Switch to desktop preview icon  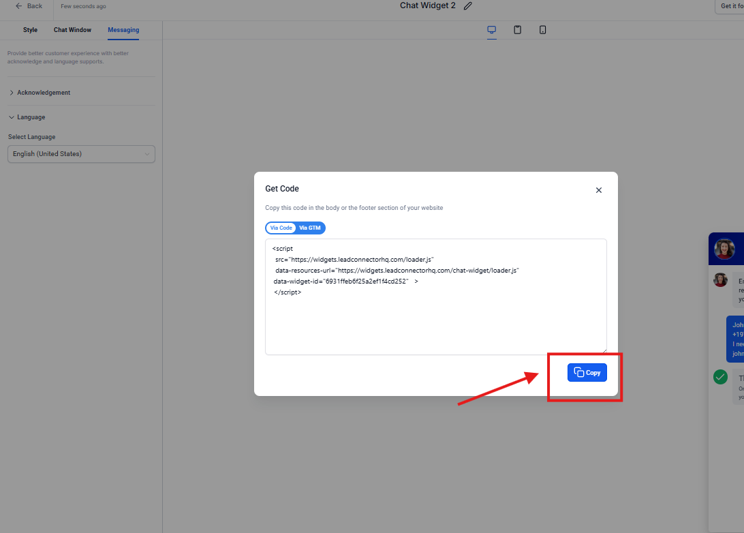491,30
